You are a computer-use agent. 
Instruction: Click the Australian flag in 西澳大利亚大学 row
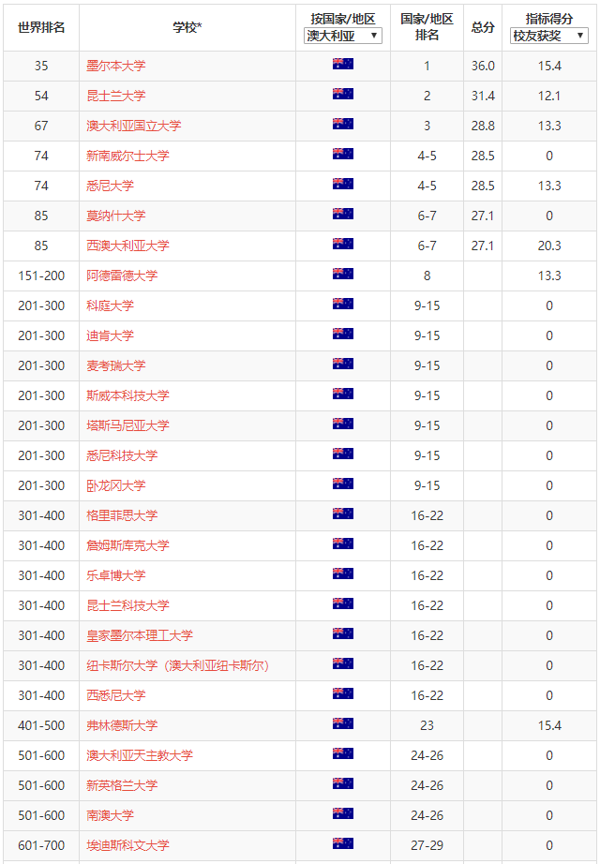coord(343,244)
